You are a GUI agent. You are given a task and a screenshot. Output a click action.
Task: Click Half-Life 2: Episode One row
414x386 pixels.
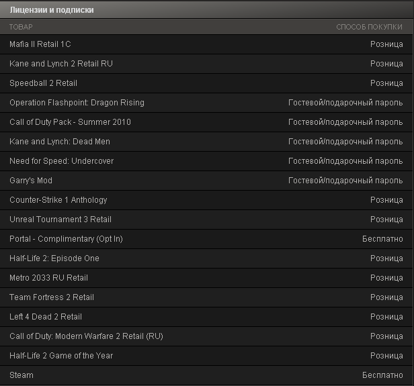tap(206, 258)
